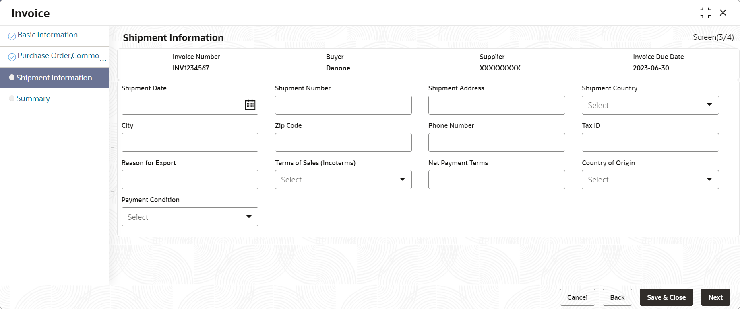Navigate to the Summary step

point(33,99)
